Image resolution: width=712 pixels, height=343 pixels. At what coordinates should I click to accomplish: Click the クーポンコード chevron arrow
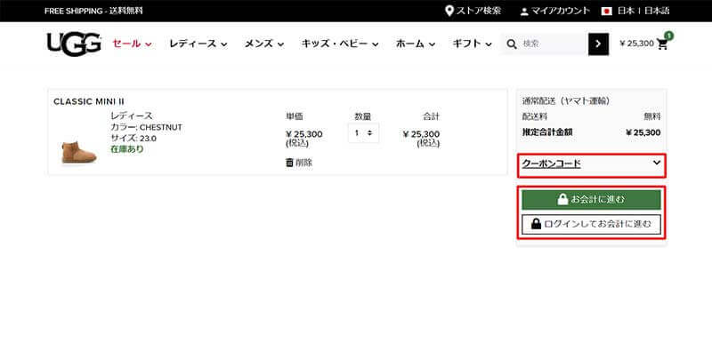tap(657, 163)
